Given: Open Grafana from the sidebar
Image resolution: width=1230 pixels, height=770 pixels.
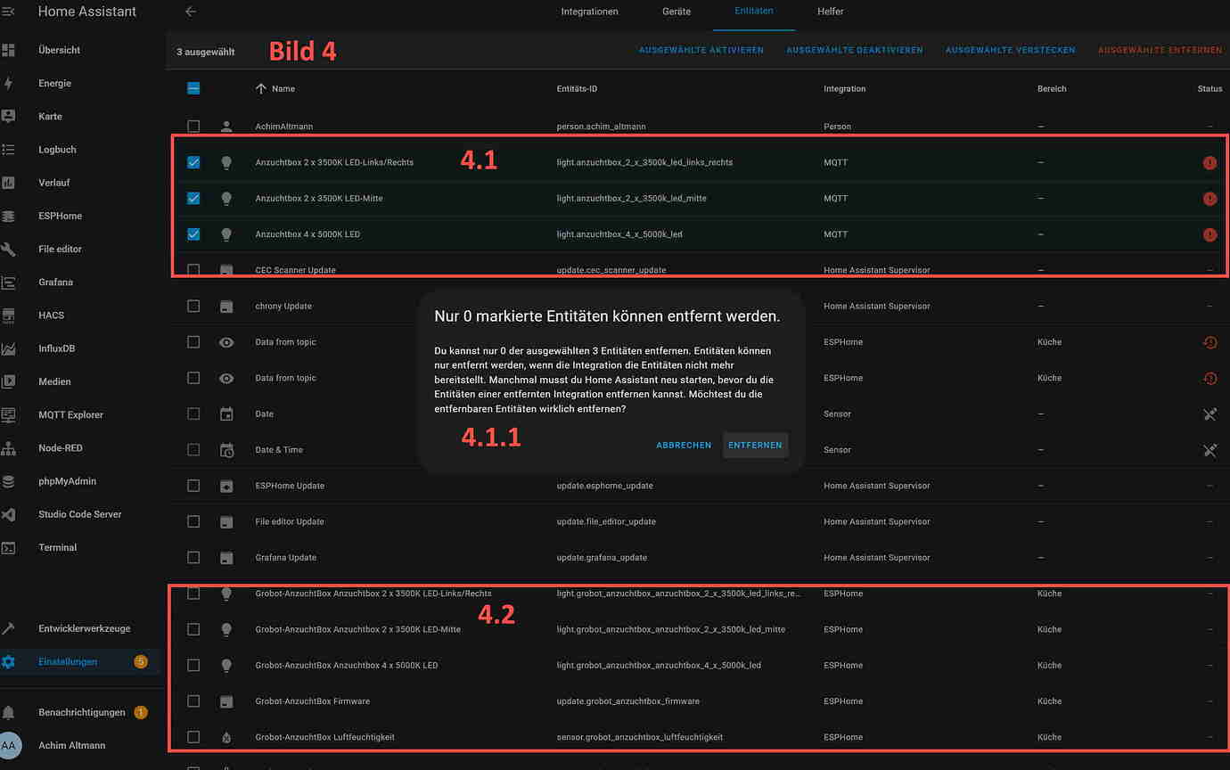Looking at the screenshot, I should pyautogui.click(x=53, y=282).
